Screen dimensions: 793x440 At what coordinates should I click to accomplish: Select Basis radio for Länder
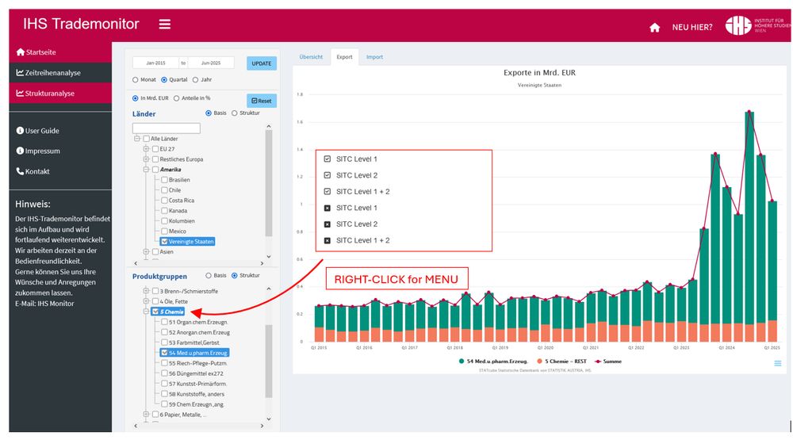coord(209,113)
